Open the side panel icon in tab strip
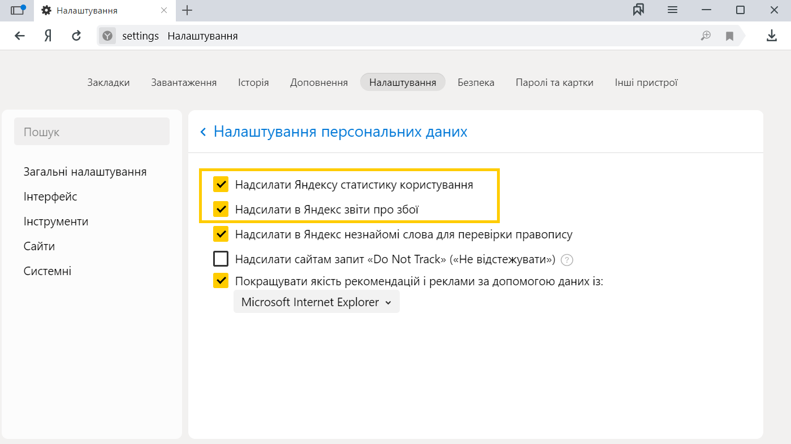Image resolution: width=791 pixels, height=444 pixels. (18, 10)
